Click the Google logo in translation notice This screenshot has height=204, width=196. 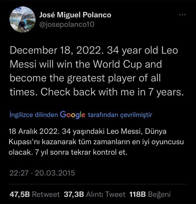click(73, 115)
